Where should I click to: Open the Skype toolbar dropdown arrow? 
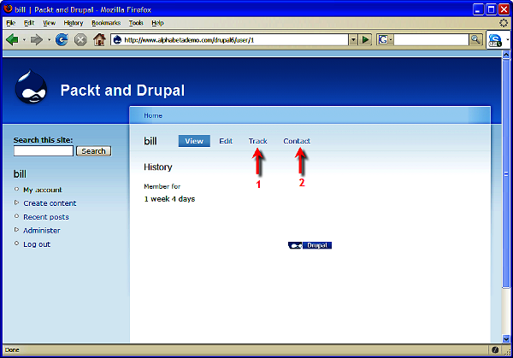(x=507, y=40)
